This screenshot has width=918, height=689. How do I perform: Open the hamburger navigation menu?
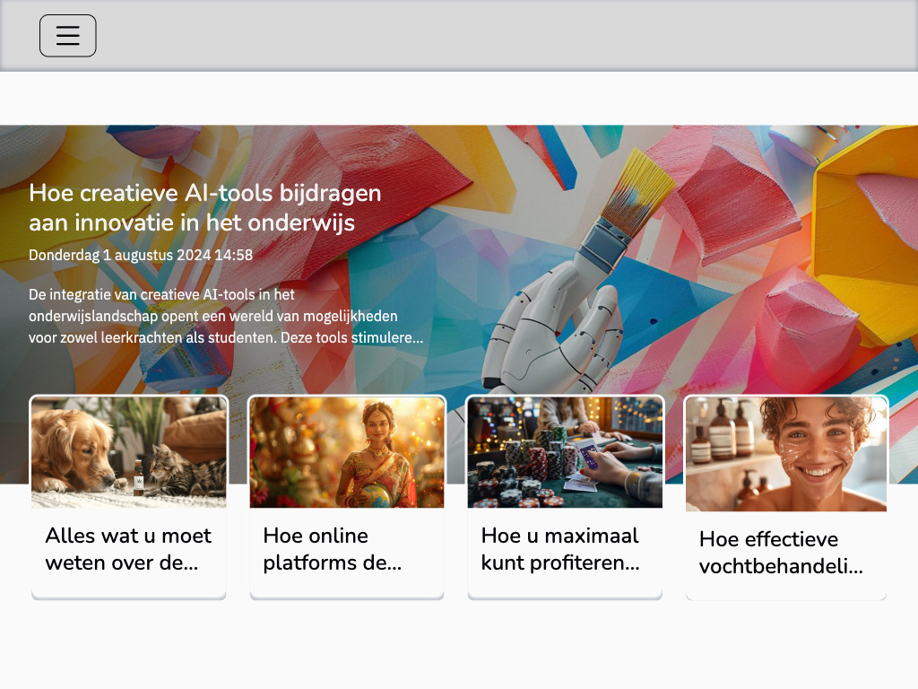pos(68,36)
